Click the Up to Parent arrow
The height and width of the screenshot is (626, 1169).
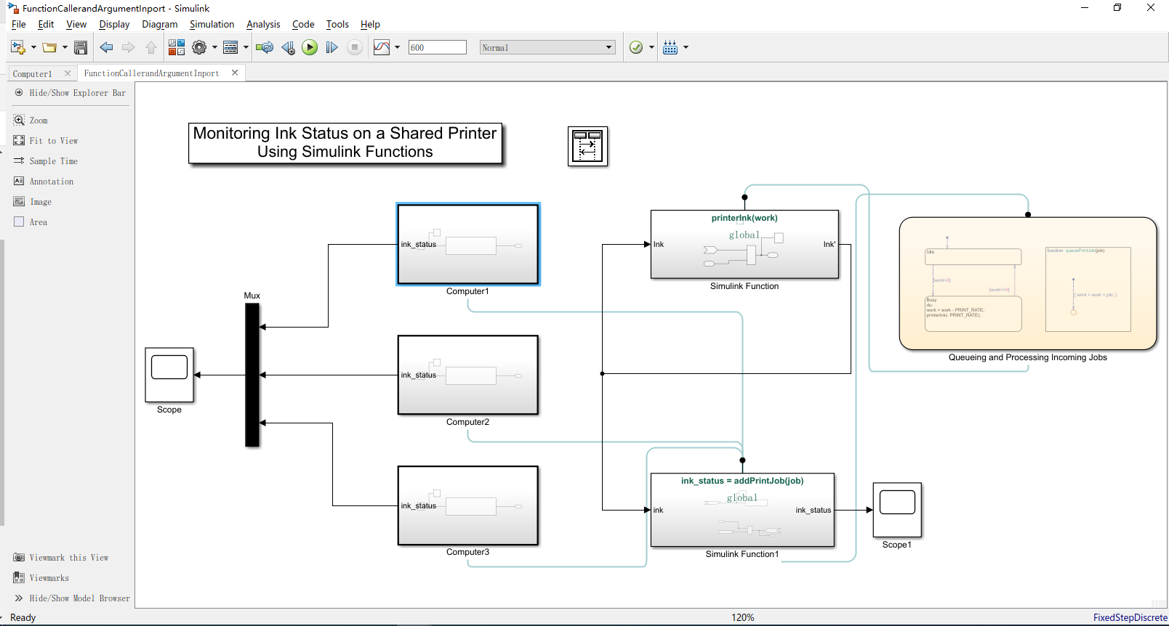point(151,48)
